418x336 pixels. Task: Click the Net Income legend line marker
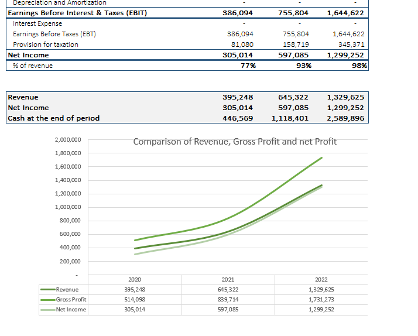click(48, 310)
